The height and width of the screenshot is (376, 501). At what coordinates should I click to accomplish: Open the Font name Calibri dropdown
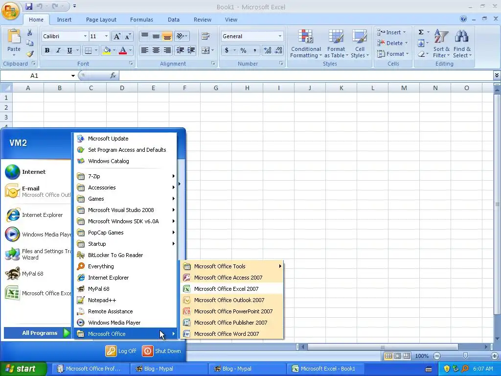pyautogui.click(x=85, y=36)
